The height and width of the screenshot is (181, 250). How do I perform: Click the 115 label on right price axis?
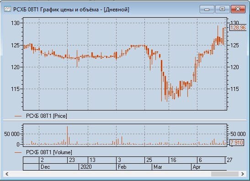235,89
